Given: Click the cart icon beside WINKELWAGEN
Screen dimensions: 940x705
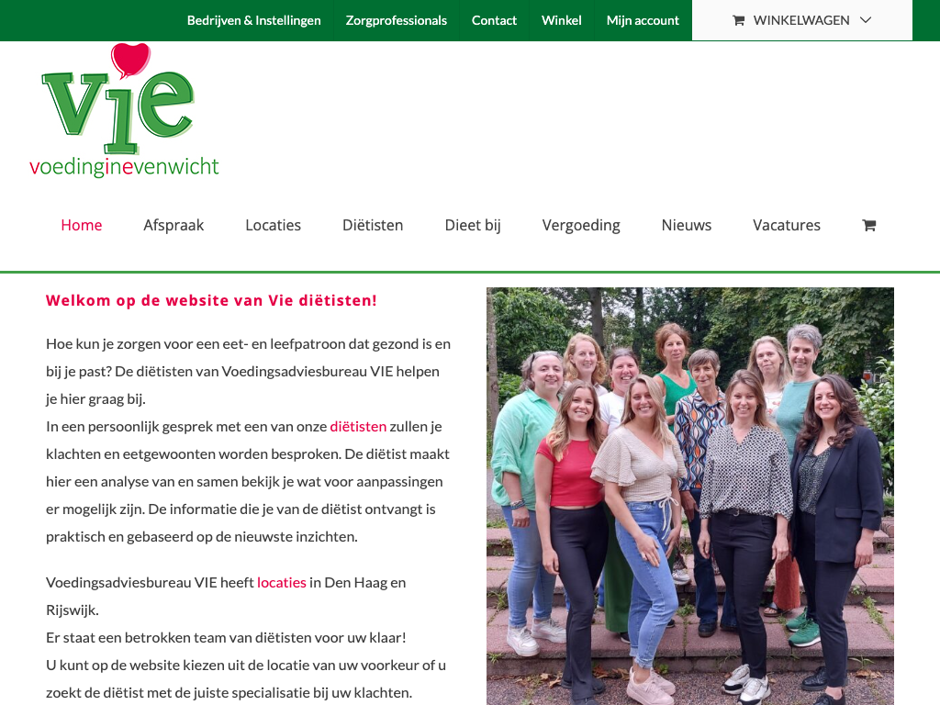Looking at the screenshot, I should click(x=739, y=20).
